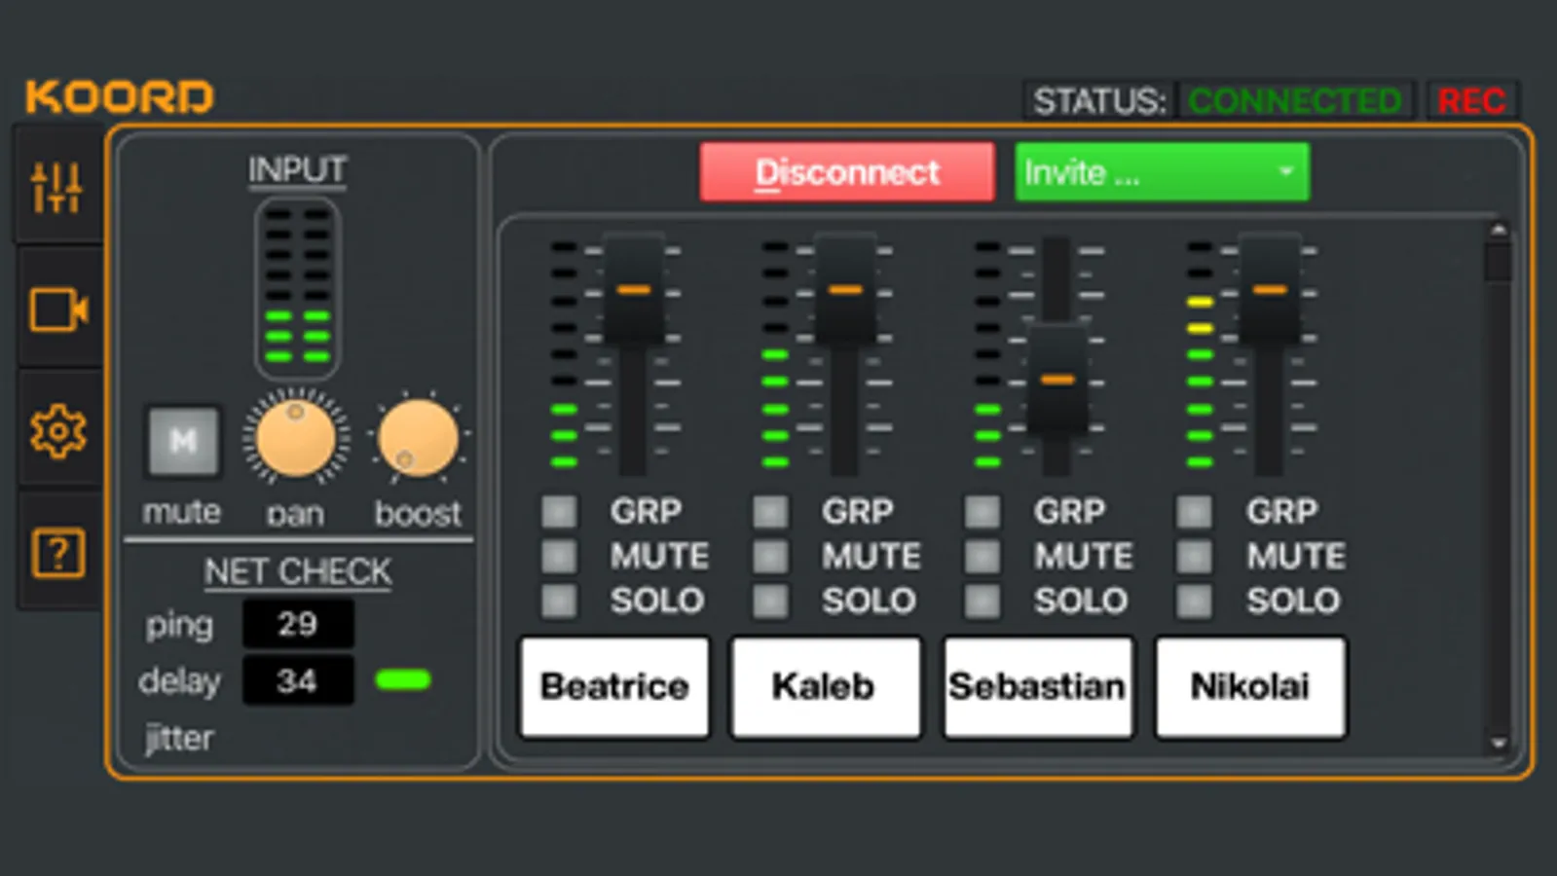Image resolution: width=1557 pixels, height=876 pixels.
Task: Click the input pan knob
Action: coord(296,437)
